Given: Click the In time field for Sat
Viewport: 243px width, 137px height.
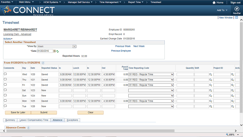Looking at the screenshot, I should point(65,91).
